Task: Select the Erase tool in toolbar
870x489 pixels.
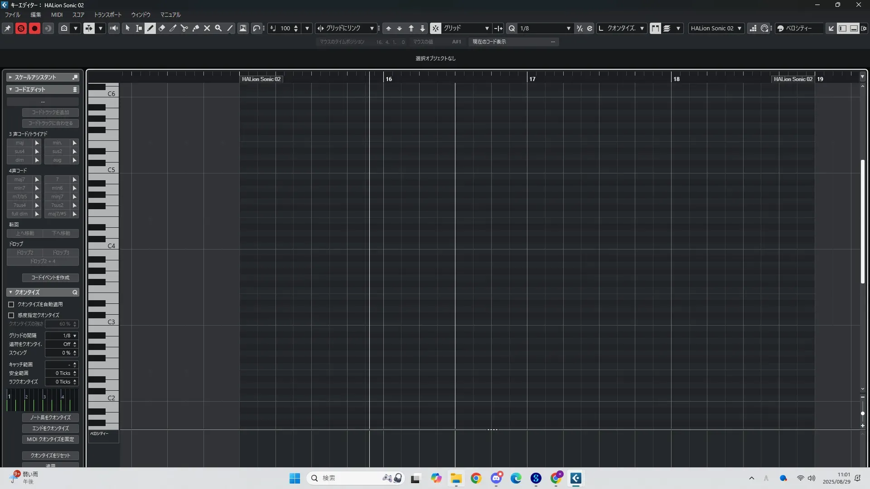Action: [162, 28]
